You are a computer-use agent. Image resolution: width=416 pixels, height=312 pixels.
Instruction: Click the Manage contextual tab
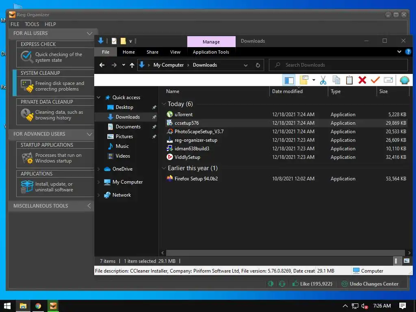click(211, 42)
